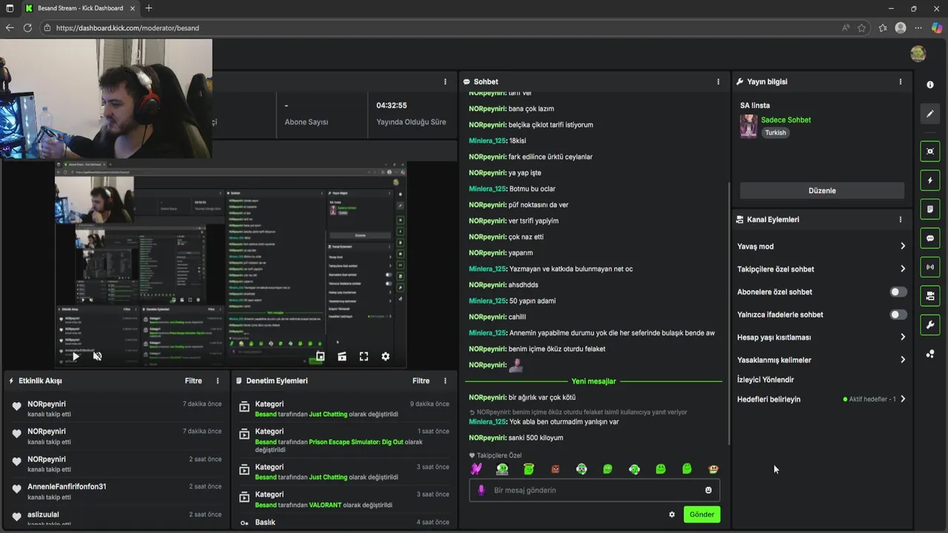Enter fullscreen on the stream player

click(x=364, y=356)
